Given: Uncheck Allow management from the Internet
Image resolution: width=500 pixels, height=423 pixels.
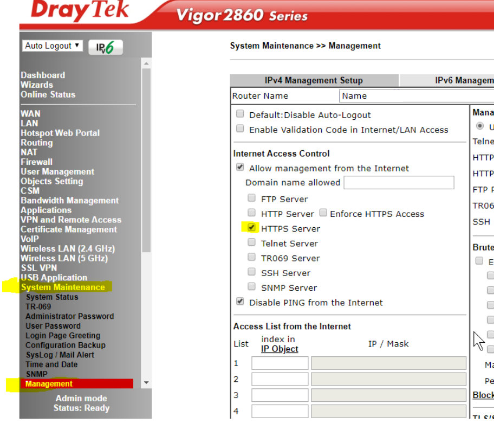Looking at the screenshot, I should [x=240, y=167].
